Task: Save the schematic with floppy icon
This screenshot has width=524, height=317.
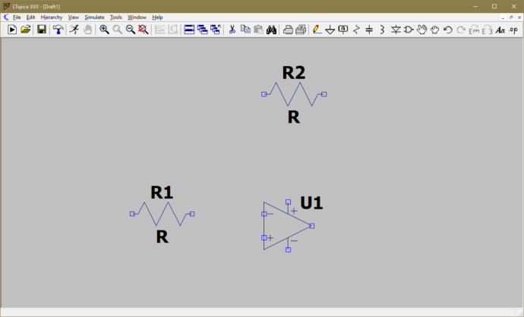Action: point(42,30)
